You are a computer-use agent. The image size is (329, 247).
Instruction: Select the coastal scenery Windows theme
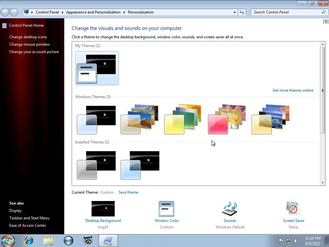click(x=271, y=119)
